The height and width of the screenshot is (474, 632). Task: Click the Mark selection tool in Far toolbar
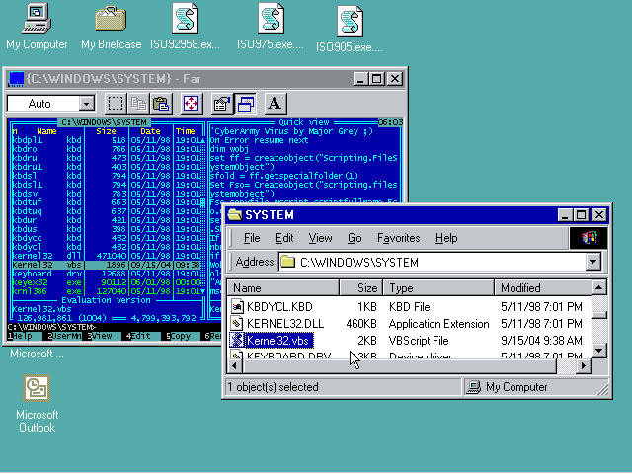coord(116,104)
